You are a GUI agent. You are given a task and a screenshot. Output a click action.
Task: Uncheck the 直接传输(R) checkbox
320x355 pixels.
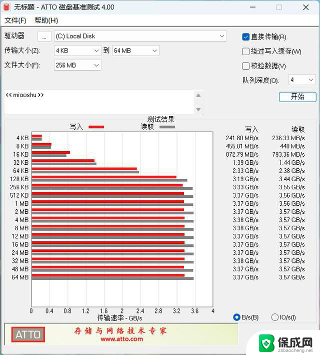pos(245,37)
